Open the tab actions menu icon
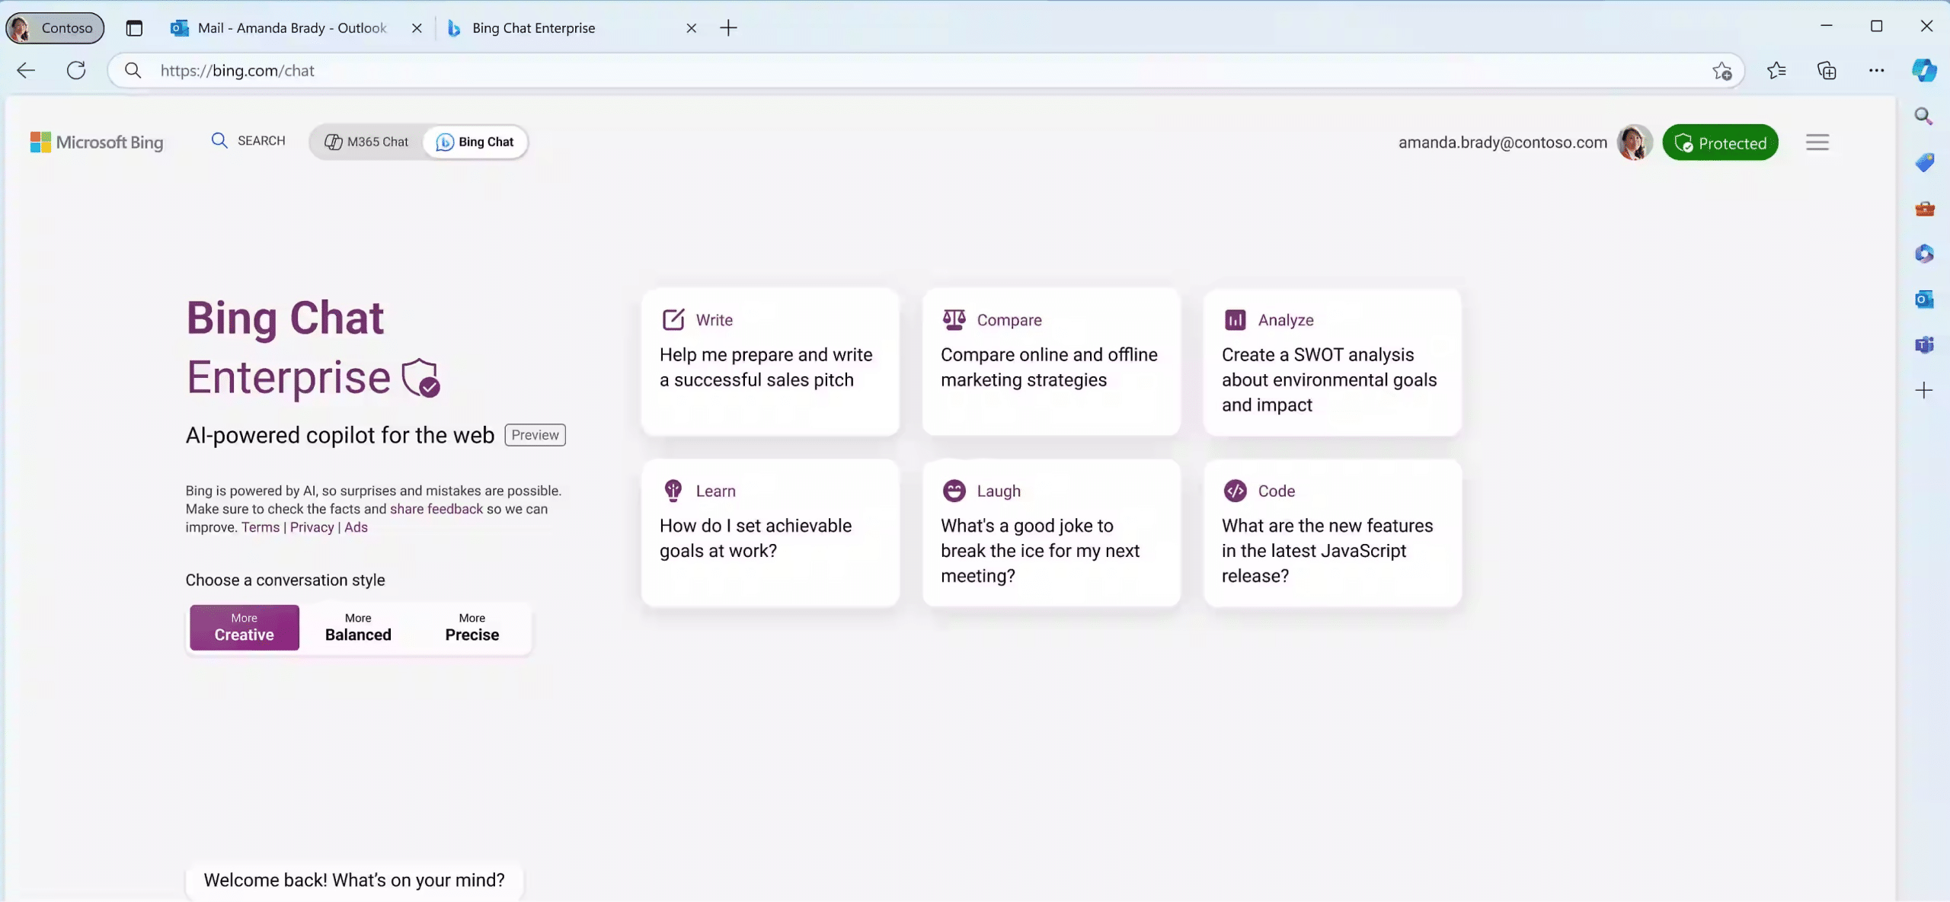Viewport: 1950px width, 902px height. pos(134,28)
